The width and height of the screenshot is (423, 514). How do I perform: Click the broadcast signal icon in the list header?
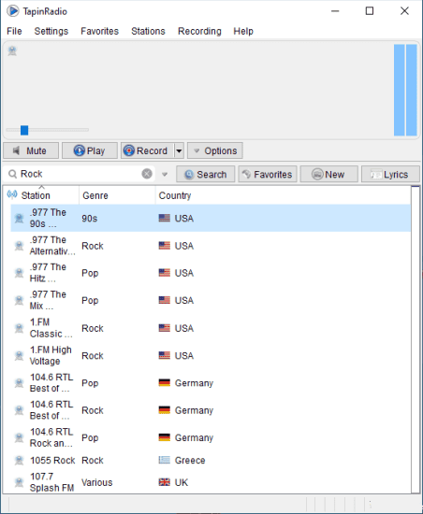pos(12,194)
